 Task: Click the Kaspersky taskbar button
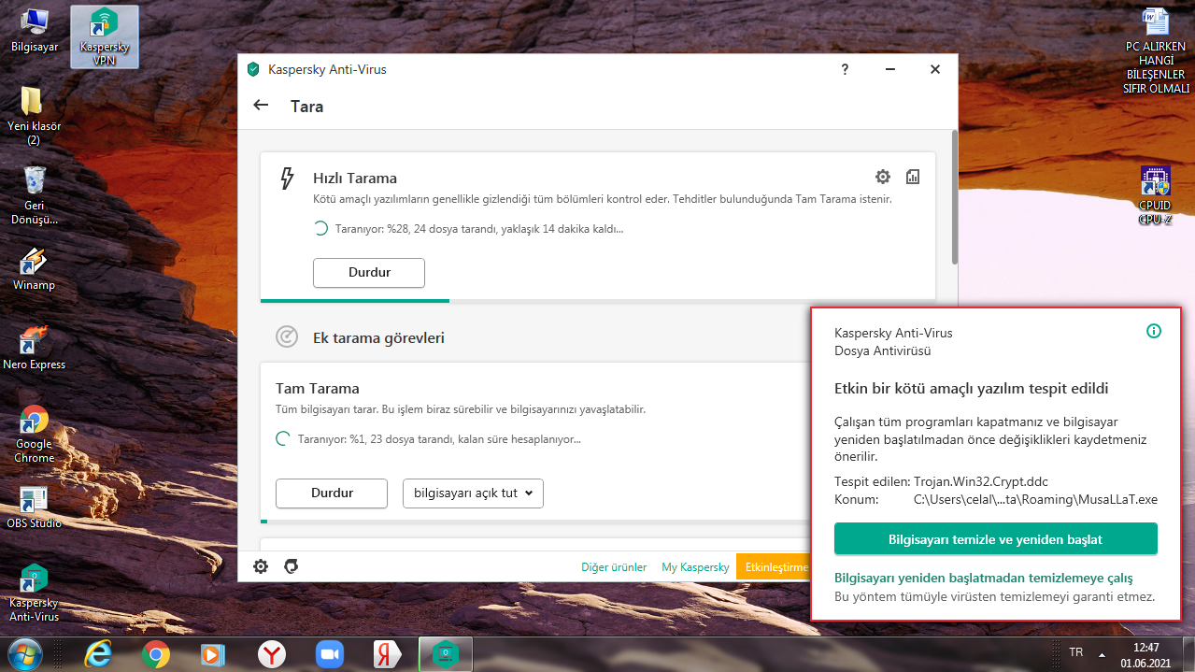[447, 654]
